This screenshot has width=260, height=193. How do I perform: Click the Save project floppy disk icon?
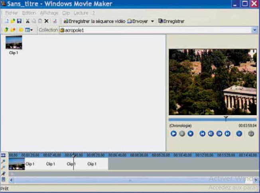pyautogui.click(x=19, y=21)
